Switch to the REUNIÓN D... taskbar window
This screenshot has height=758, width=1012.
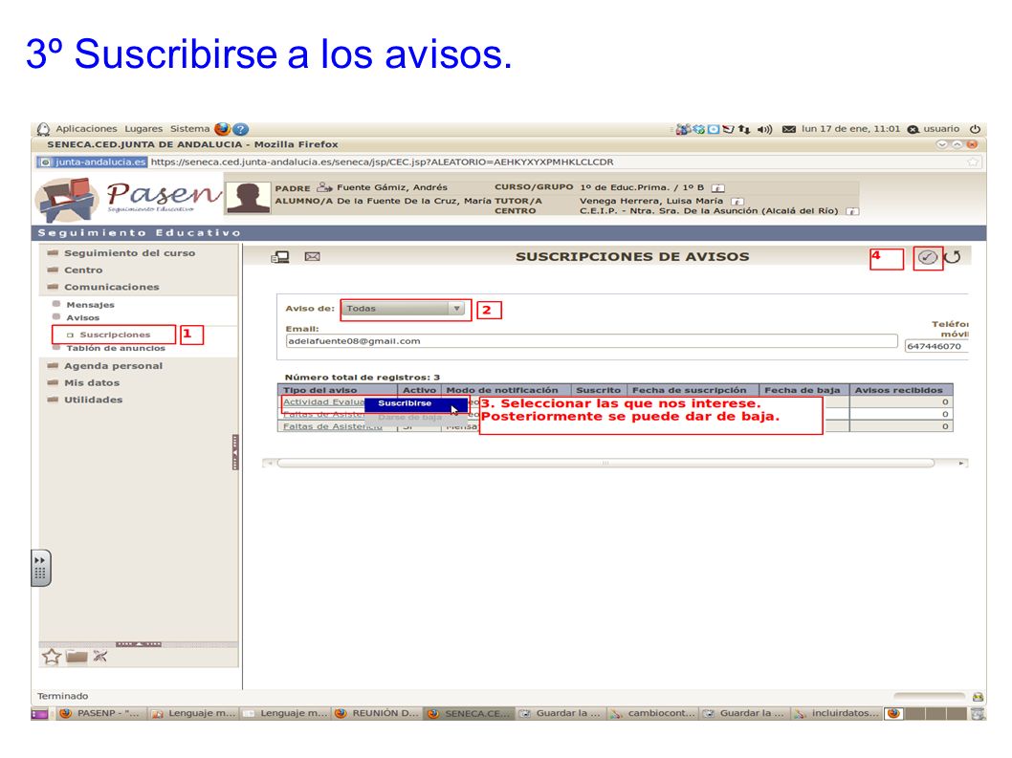(x=378, y=713)
